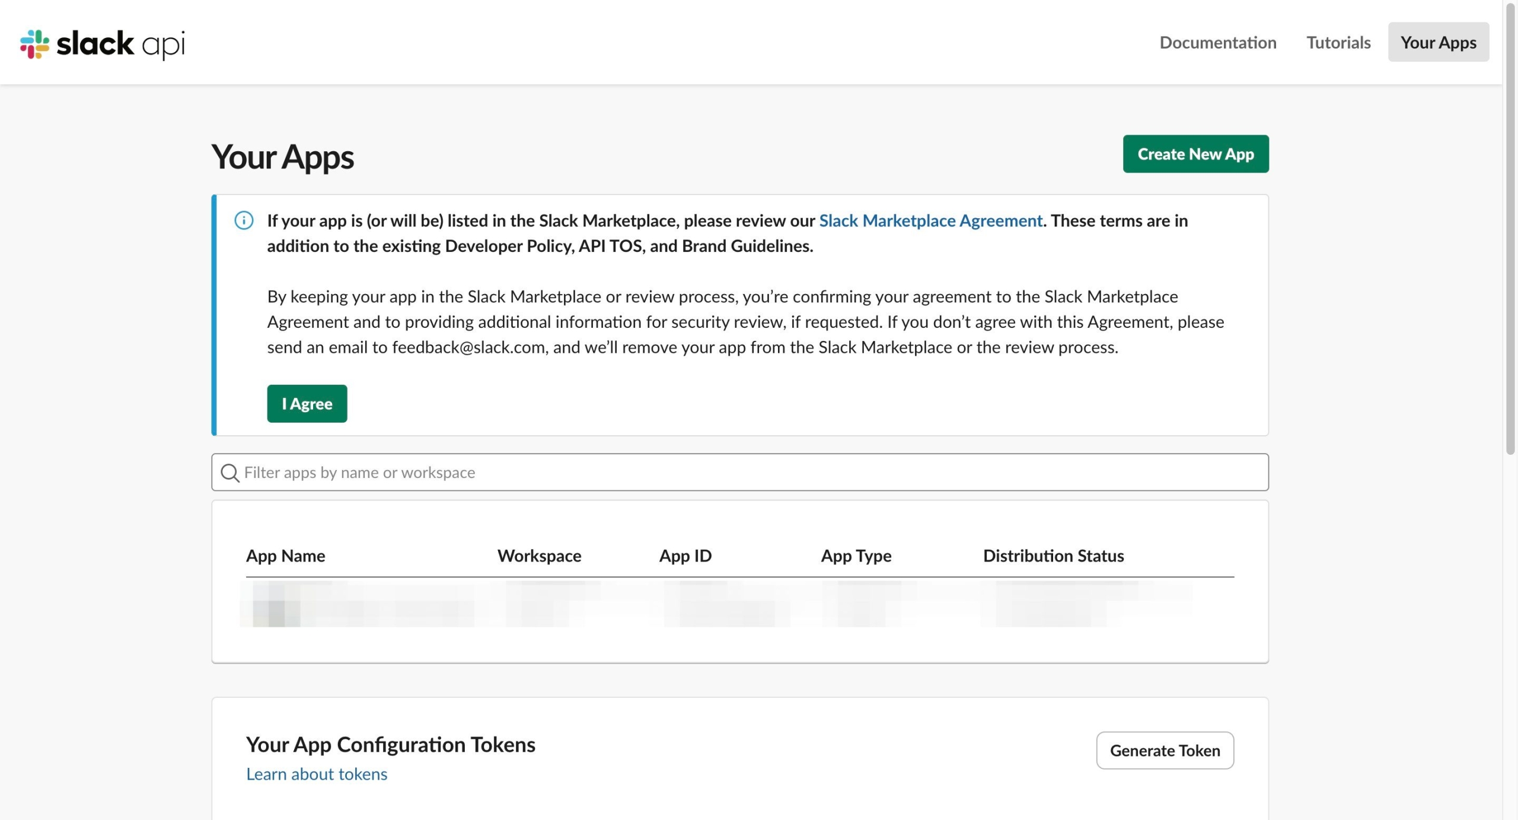Select the Your Apps tab
1518x820 pixels.
click(x=1438, y=43)
